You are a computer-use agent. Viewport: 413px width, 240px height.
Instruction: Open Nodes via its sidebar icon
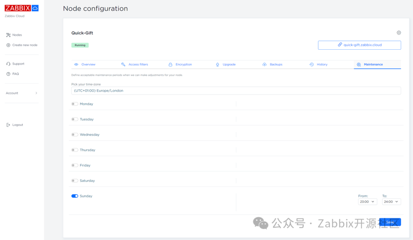[8, 35]
